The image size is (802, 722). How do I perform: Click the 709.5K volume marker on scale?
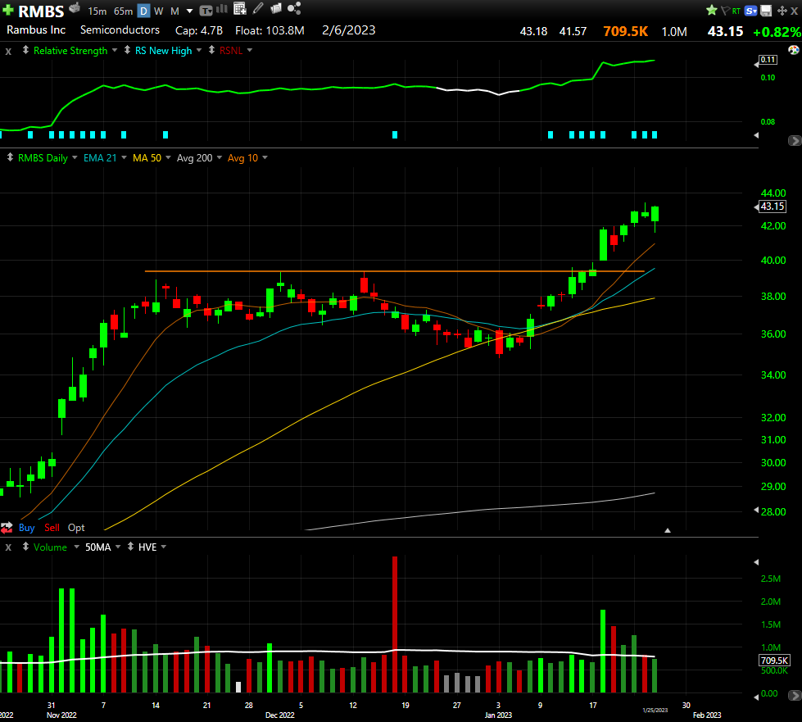[x=774, y=660]
